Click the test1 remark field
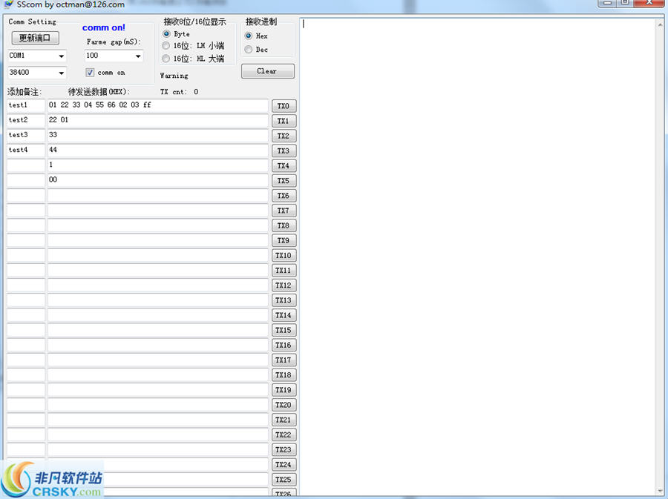Screen dimensions: 668x499 click(x=26, y=106)
